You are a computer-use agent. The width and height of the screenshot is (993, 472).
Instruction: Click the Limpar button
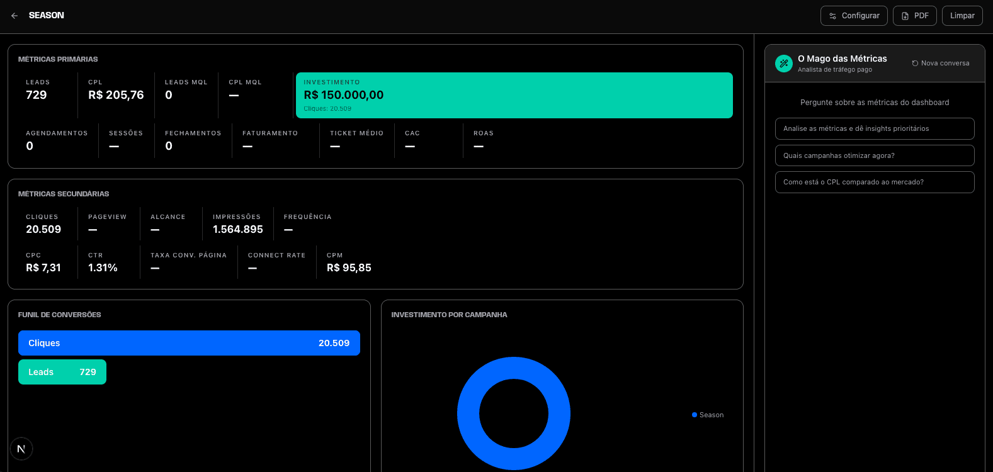click(962, 16)
